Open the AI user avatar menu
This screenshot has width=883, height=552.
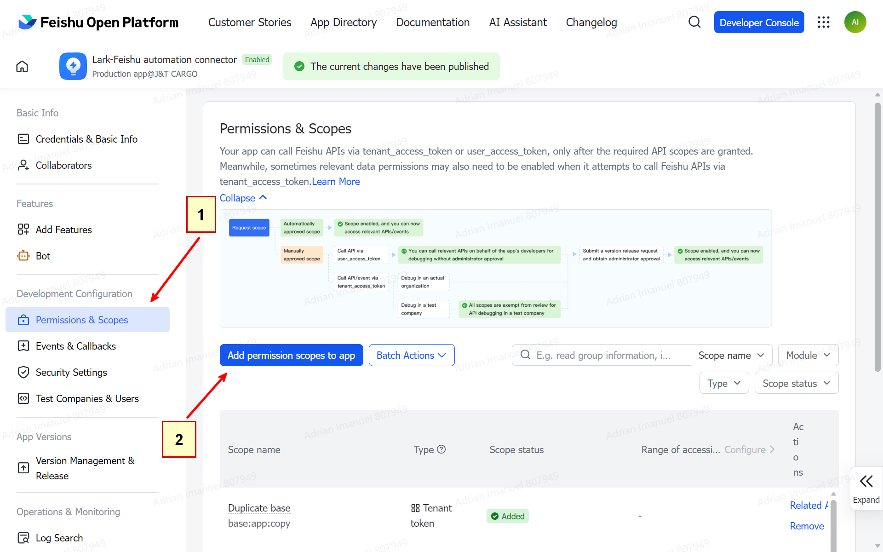coord(855,22)
